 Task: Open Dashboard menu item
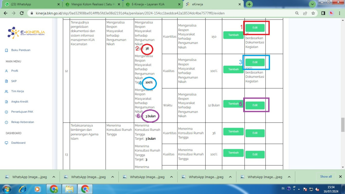point(18,143)
